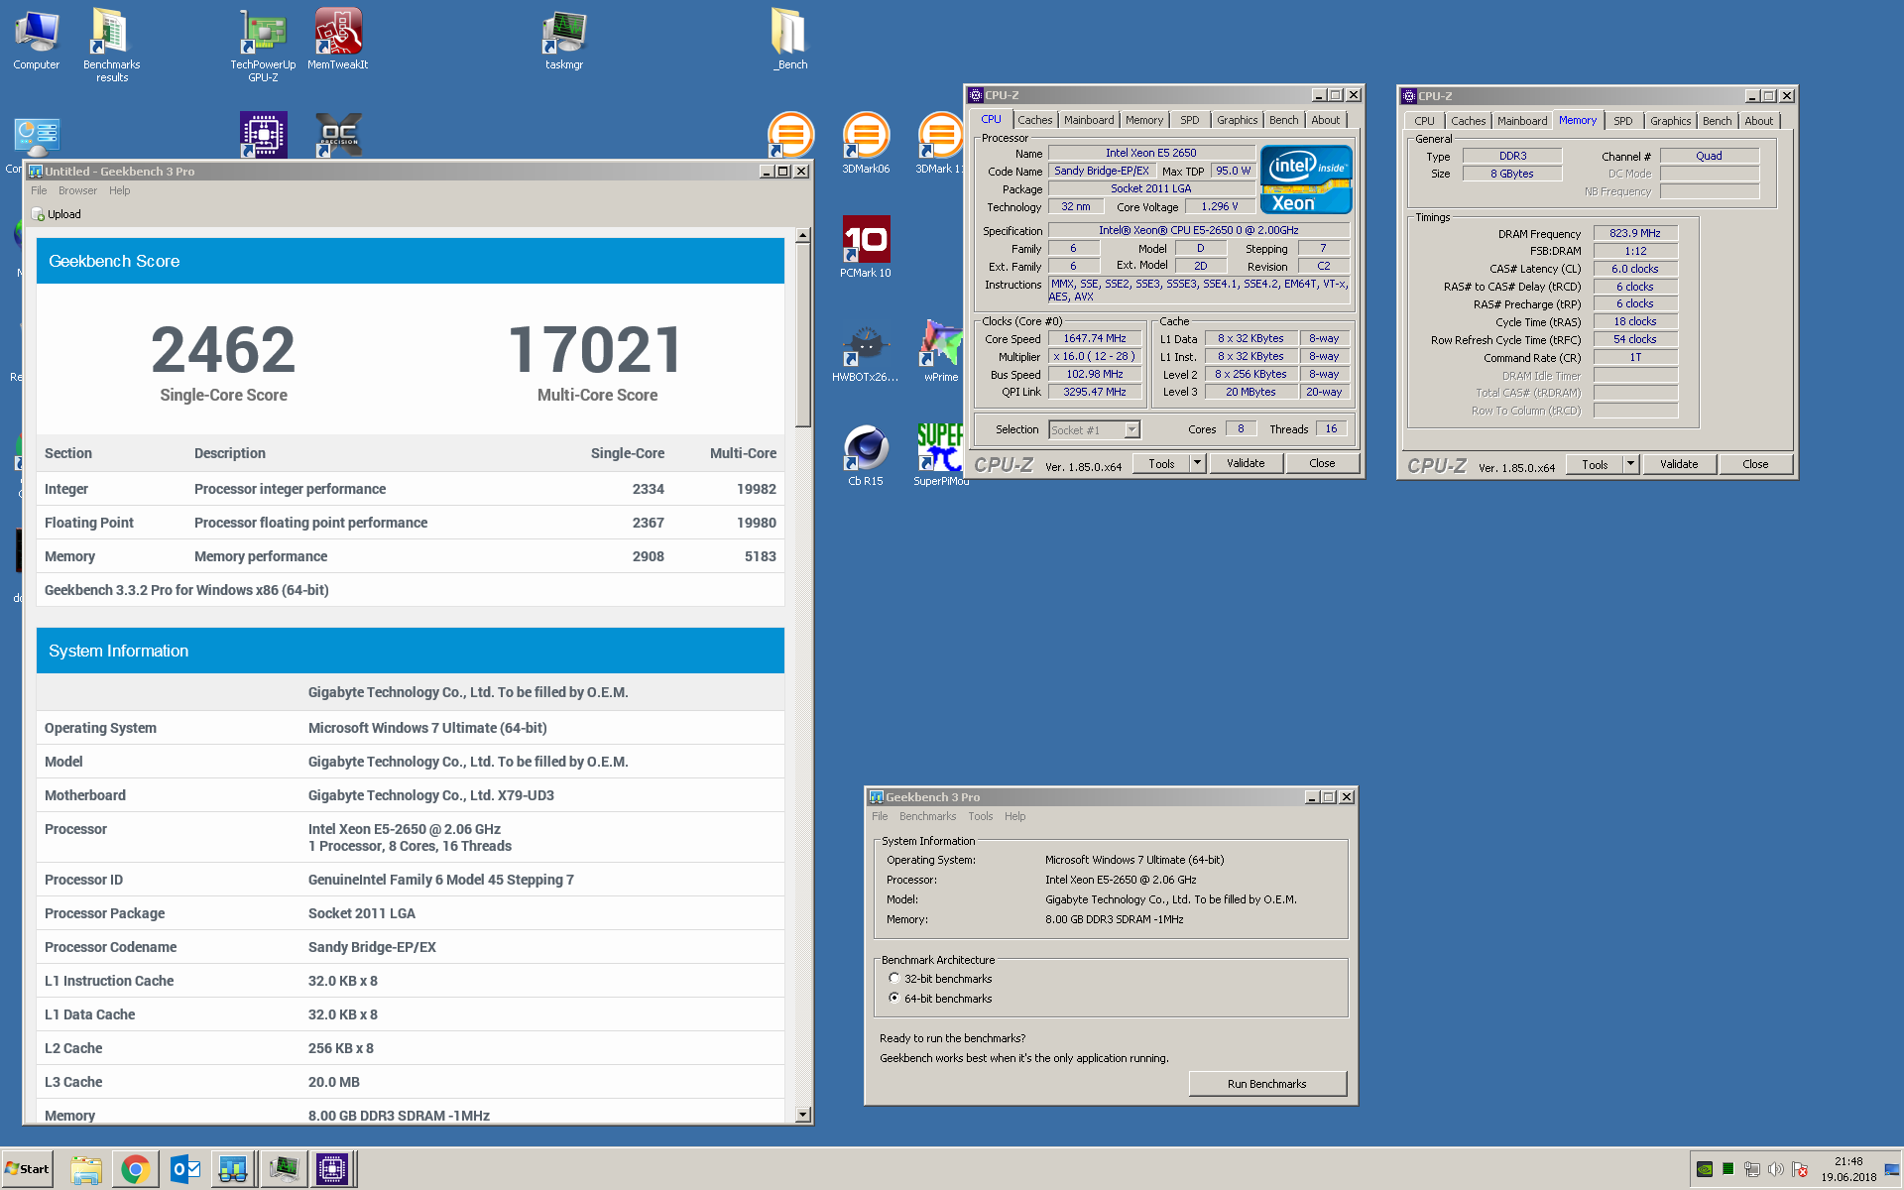Open Windows Explorer from the taskbar
1904x1190 pixels.
(x=86, y=1169)
